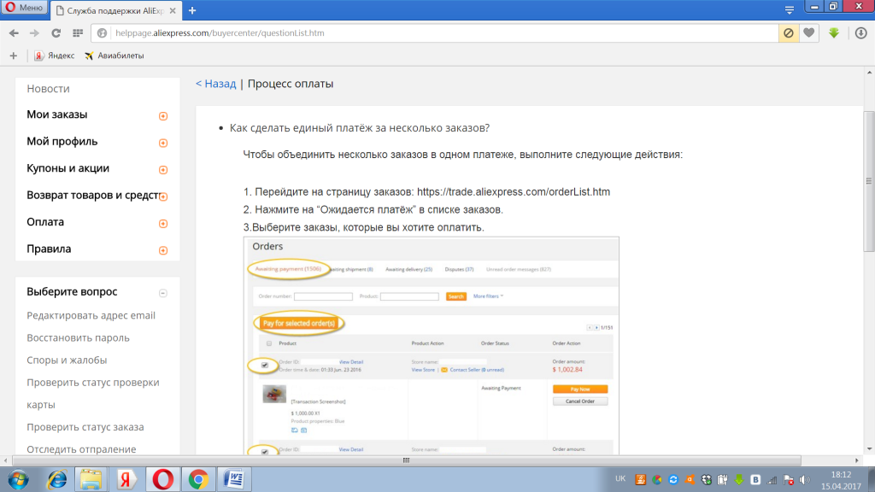The height and width of the screenshot is (492, 875).
Task: Open the Speed Dial grid icon
Action: tap(78, 33)
